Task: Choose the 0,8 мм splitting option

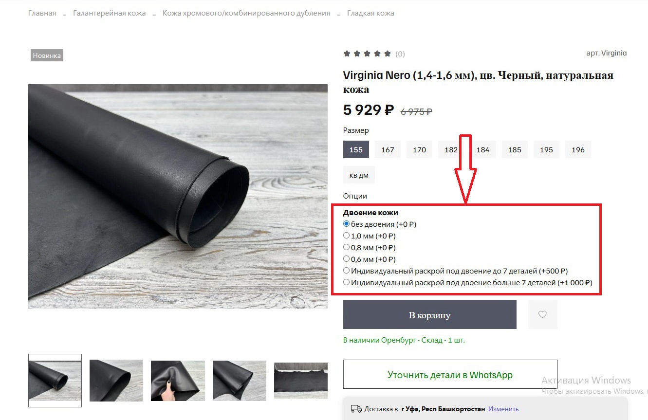Action: 347,247
